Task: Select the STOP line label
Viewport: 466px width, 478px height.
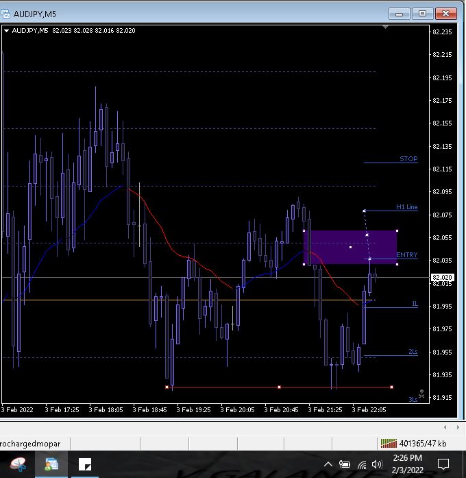Action: click(408, 159)
